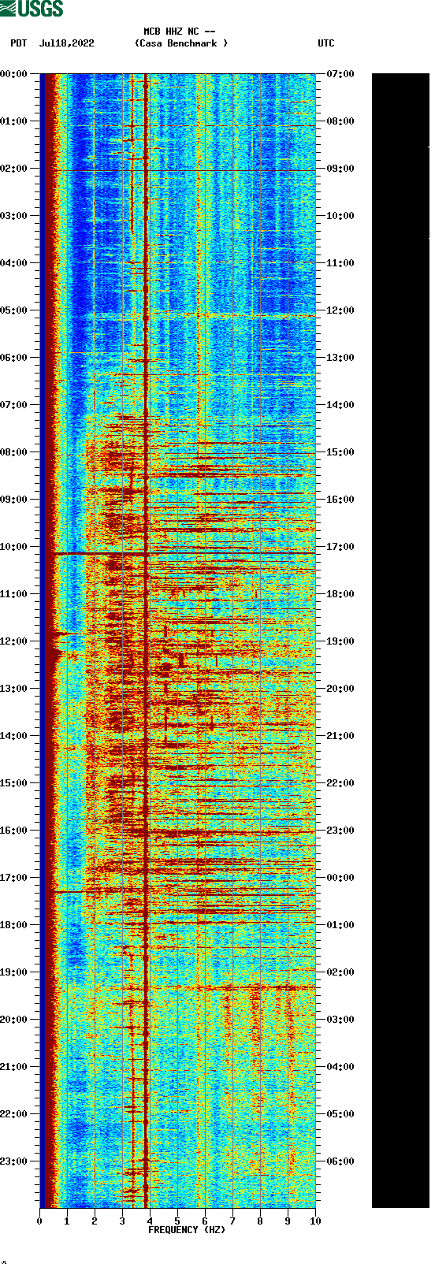Click frequency tick label '5'
This screenshot has width=435, height=1271.
[177, 1221]
